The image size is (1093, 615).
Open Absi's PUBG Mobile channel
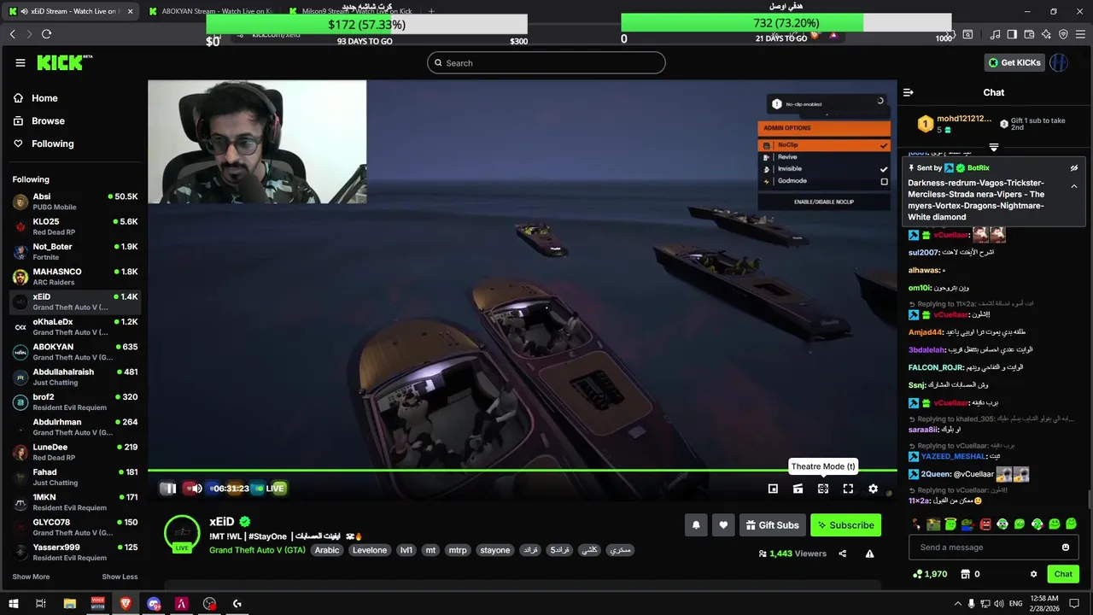[x=74, y=202]
